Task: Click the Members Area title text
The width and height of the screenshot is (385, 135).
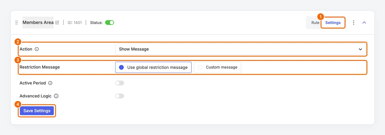Action: [x=38, y=23]
